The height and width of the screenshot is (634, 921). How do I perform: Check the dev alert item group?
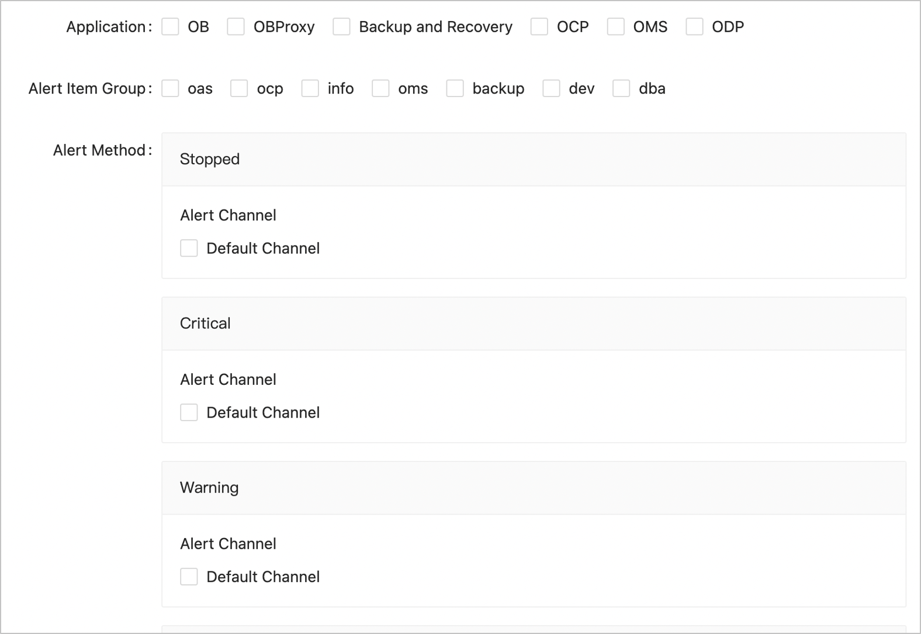(x=551, y=88)
